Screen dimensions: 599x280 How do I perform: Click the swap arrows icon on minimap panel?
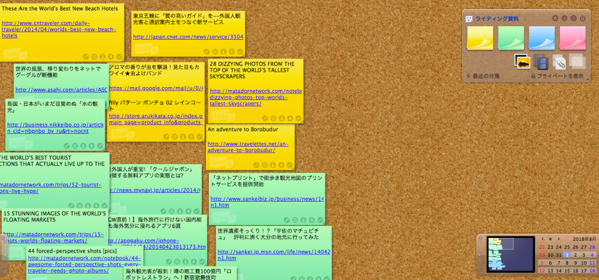481,271
